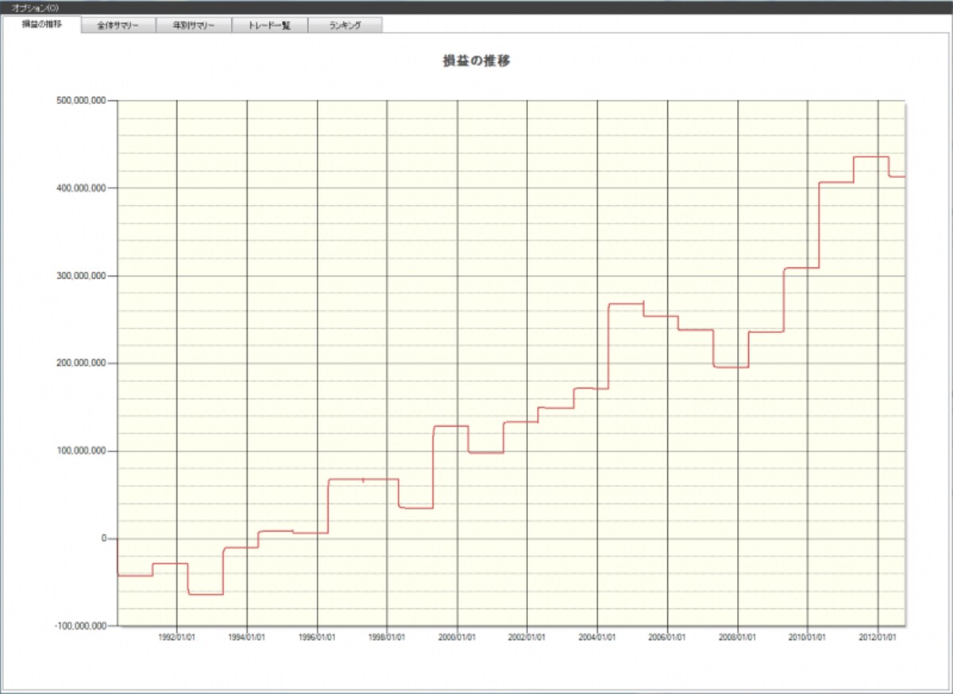
Task: Select the 300,000,000 y-axis label
Action: pos(81,276)
